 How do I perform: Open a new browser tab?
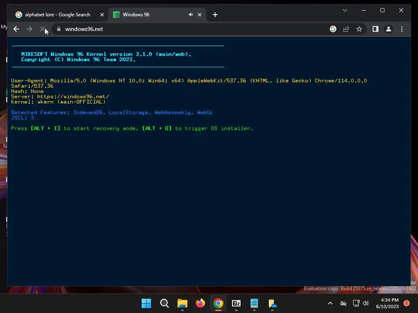click(x=215, y=15)
